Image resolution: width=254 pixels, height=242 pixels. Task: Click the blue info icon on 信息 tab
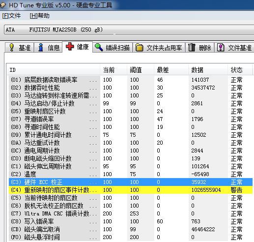pyautogui.click(x=40, y=47)
